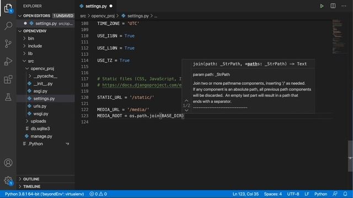353x198 pixels.
Task: Open the docs.djangoproject.com link in comment
Action: tap(142, 85)
